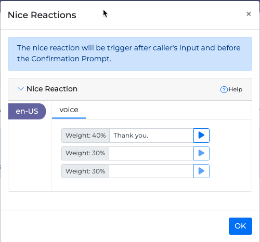260x242 pixels.
Task: Collapse the Nice Reaction section chevron
Action: [x=21, y=89]
